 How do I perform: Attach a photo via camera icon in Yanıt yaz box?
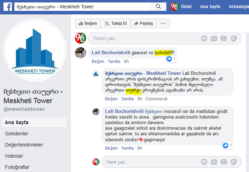coord(214,162)
